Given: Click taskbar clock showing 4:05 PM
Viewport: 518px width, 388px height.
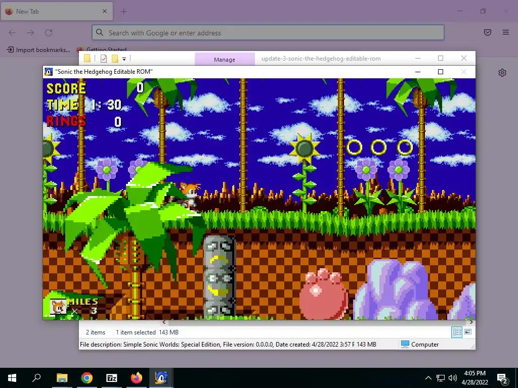Looking at the screenshot, I should pos(474,378).
